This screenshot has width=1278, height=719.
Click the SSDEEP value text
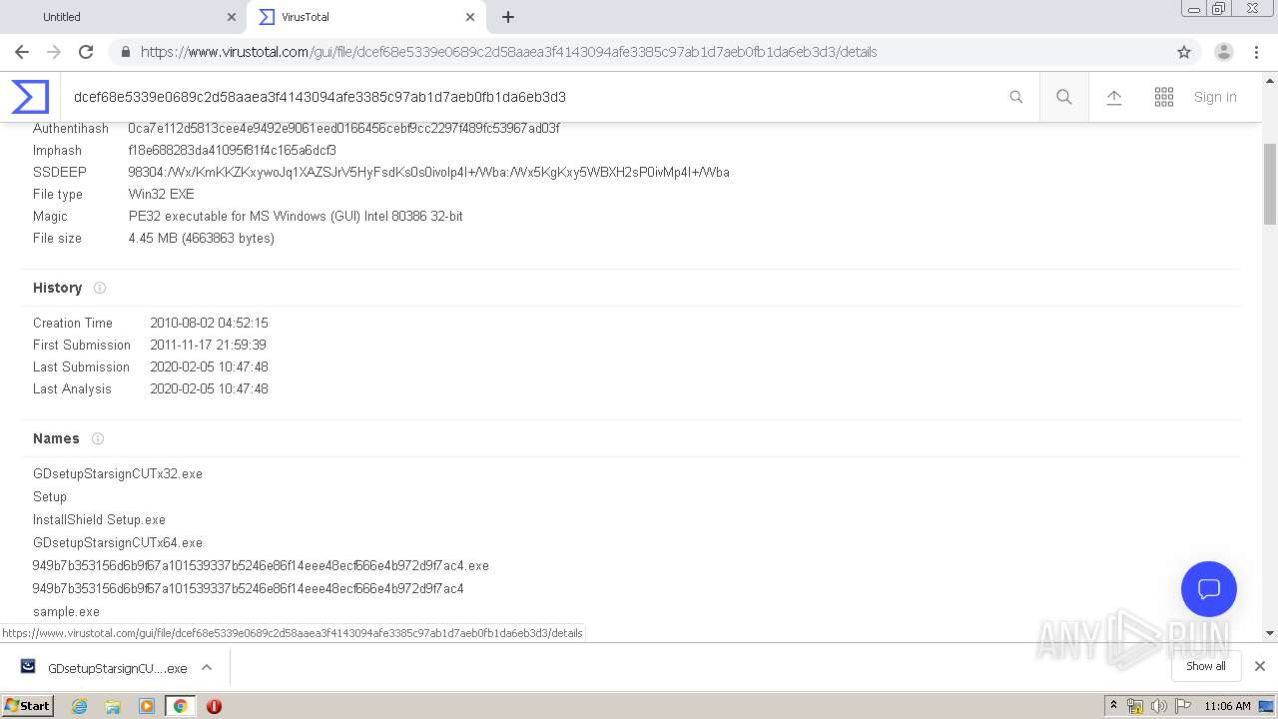point(428,172)
